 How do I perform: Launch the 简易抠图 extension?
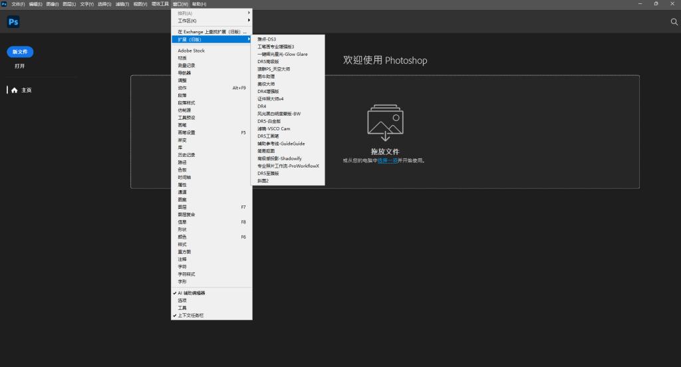pyautogui.click(x=288, y=151)
